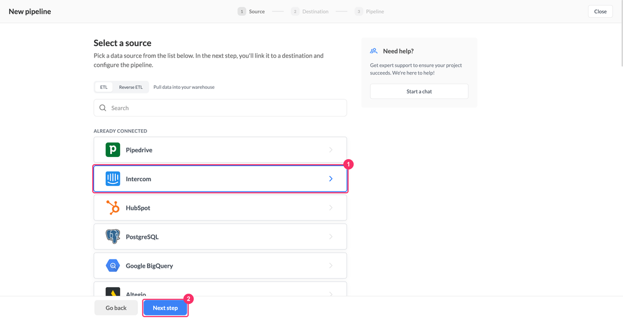Click the ALREADY CONNECTED label
Image resolution: width=623 pixels, height=319 pixels.
point(121,131)
